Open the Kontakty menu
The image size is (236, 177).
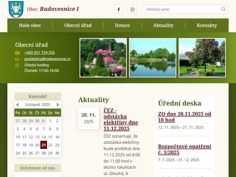click(207, 25)
